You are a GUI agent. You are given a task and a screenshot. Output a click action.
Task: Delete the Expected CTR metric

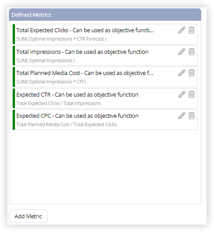coord(192,94)
